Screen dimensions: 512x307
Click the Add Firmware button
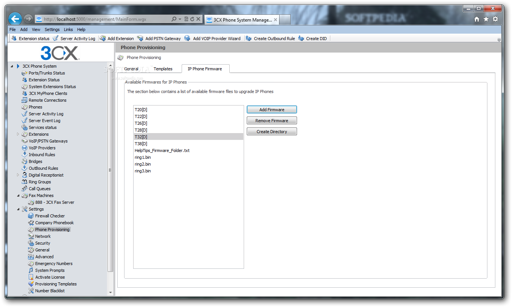tap(272, 110)
